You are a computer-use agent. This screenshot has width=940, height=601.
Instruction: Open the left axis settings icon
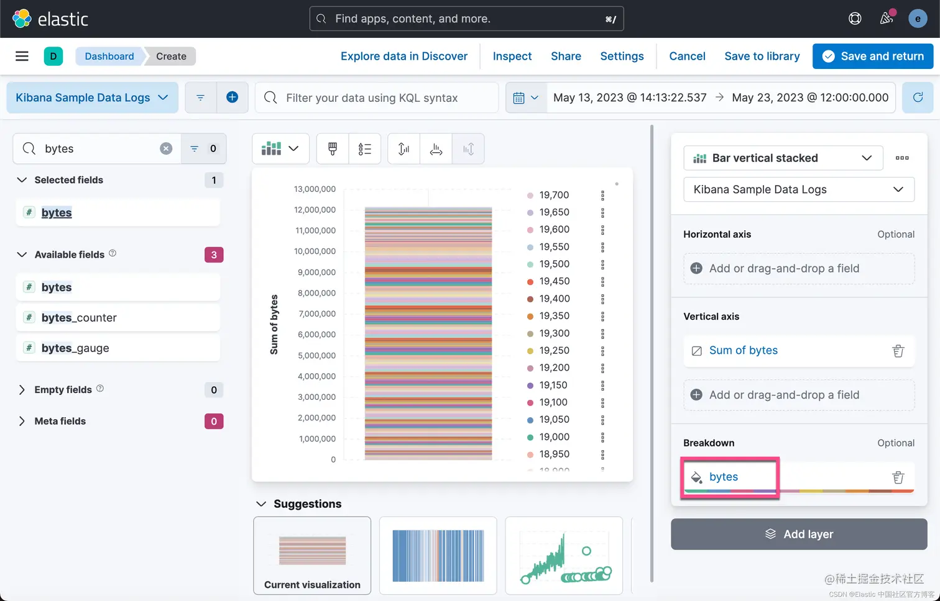click(x=404, y=149)
